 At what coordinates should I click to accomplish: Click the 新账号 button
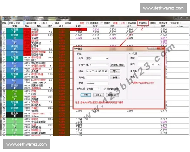click(98, 95)
